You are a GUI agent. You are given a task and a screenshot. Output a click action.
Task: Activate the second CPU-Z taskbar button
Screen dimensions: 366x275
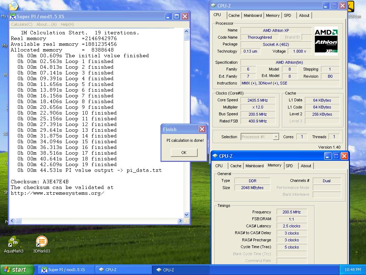[x=180, y=270]
